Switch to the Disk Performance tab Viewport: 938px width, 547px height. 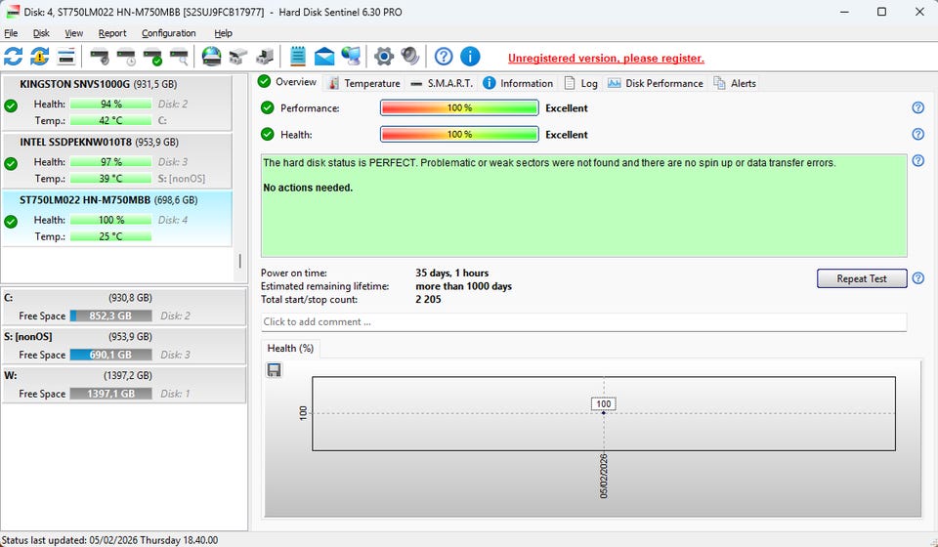point(656,83)
